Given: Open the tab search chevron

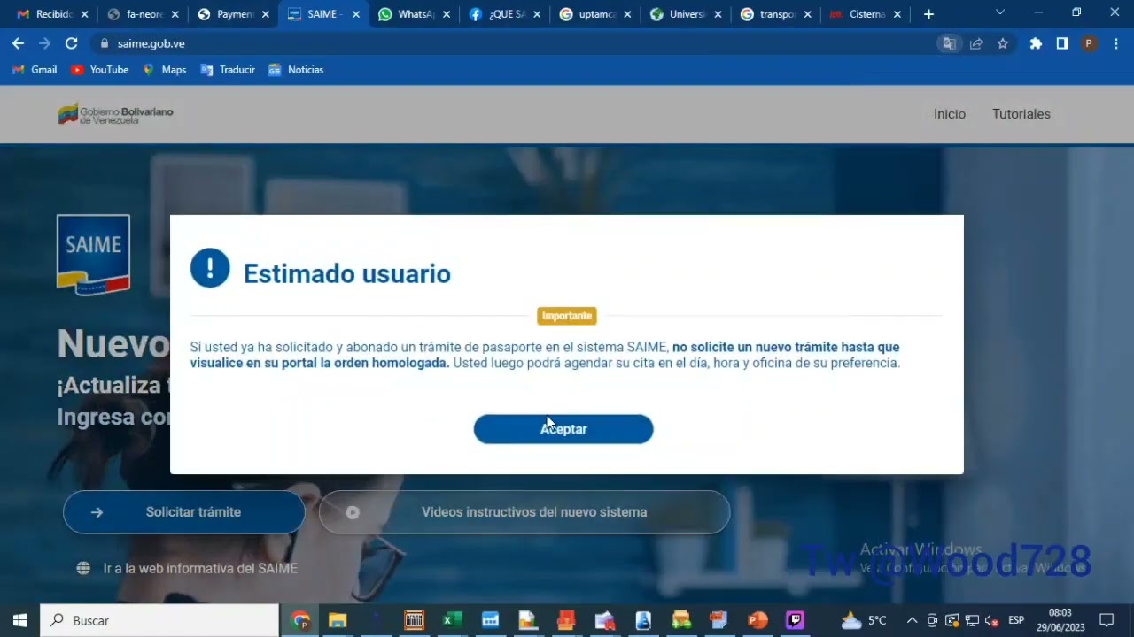Looking at the screenshot, I should coord(1000,13).
